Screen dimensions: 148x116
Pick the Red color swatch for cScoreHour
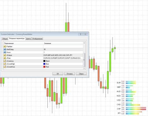coord(44,67)
